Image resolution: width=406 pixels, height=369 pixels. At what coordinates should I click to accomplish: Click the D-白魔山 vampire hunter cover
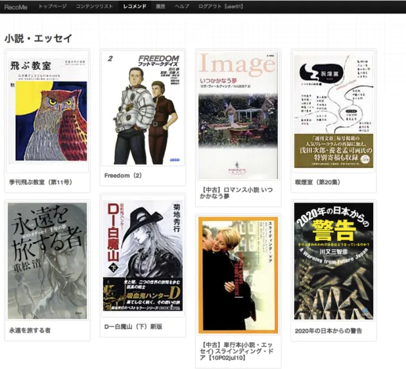pyautogui.click(x=143, y=256)
